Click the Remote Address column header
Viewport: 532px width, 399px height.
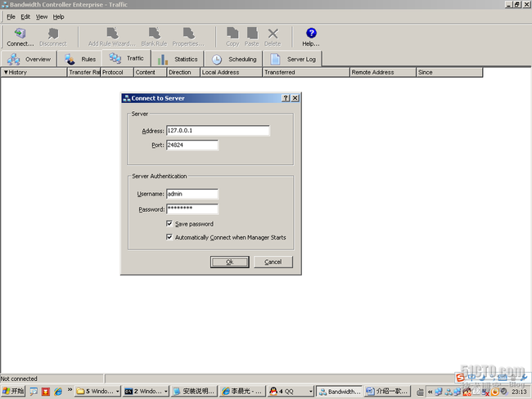click(383, 72)
